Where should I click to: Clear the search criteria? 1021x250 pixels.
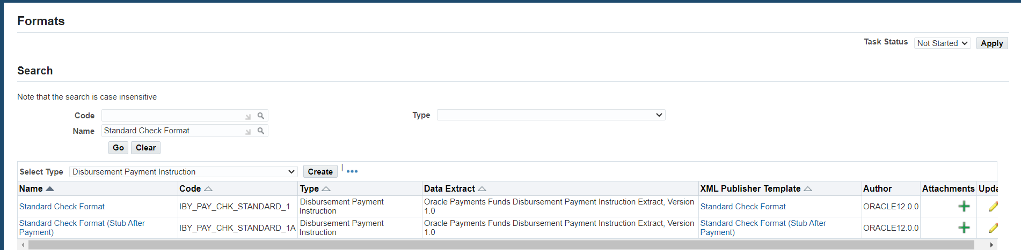[x=145, y=148]
